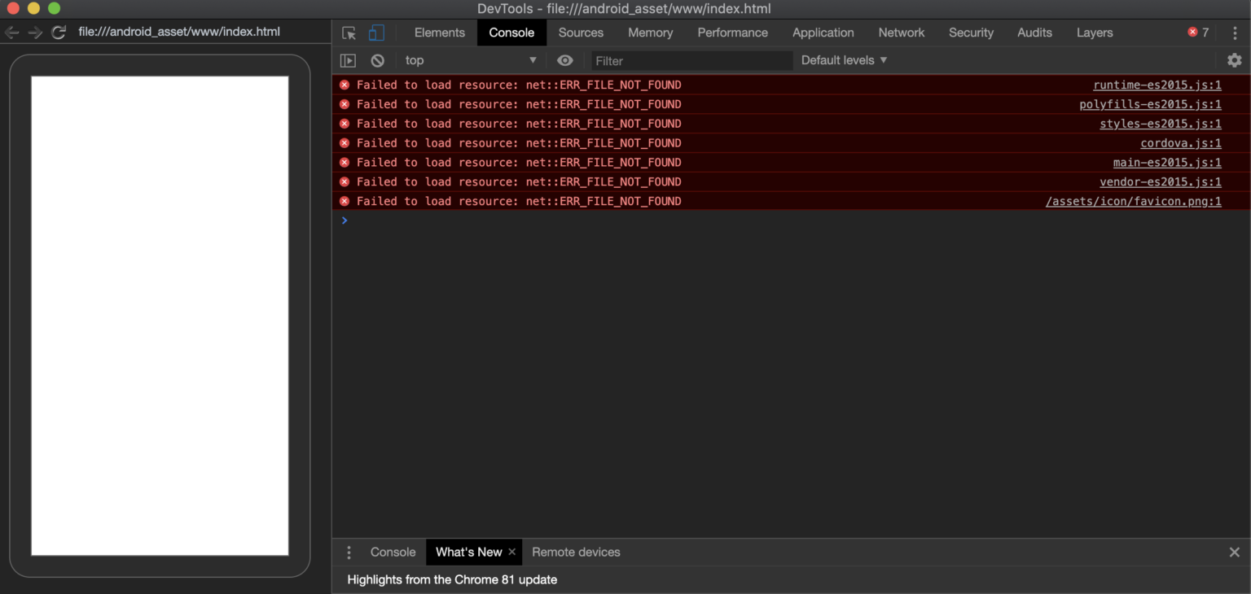
Task: Show the console sidebar panel icon
Action: pyautogui.click(x=348, y=60)
